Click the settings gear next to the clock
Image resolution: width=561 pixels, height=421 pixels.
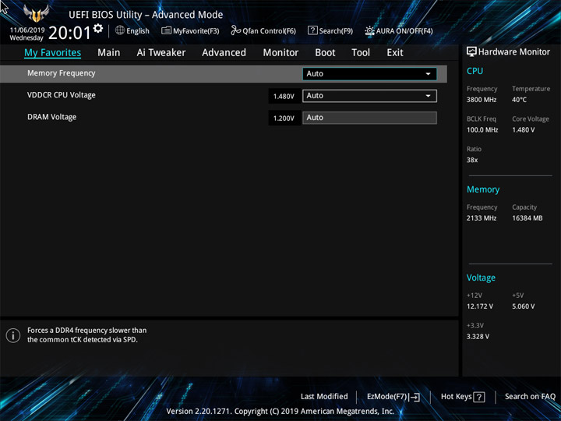[98, 28]
